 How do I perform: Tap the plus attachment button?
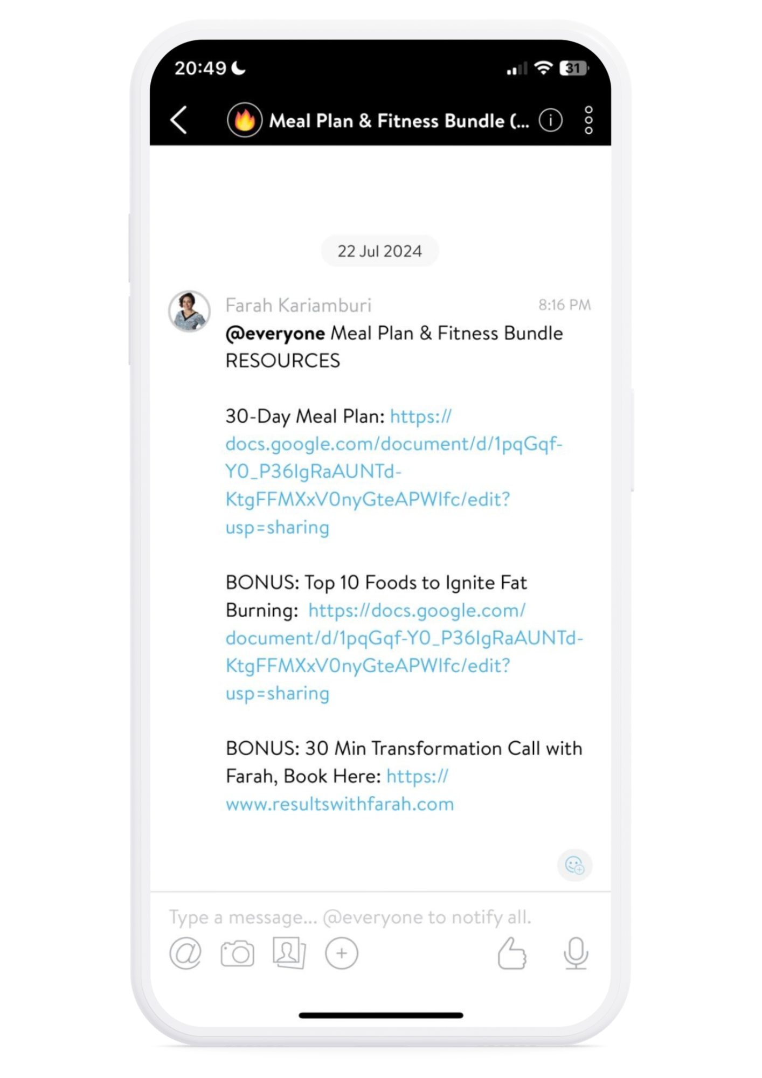(x=342, y=953)
